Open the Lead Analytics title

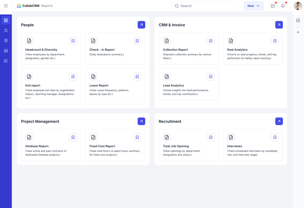pyautogui.click(x=173, y=85)
